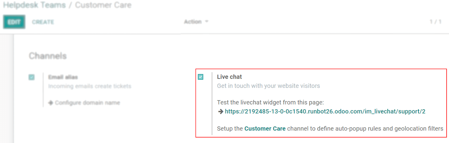Click the 1 / 1 record pager
Screen dimensions: 449x143
pos(435,22)
